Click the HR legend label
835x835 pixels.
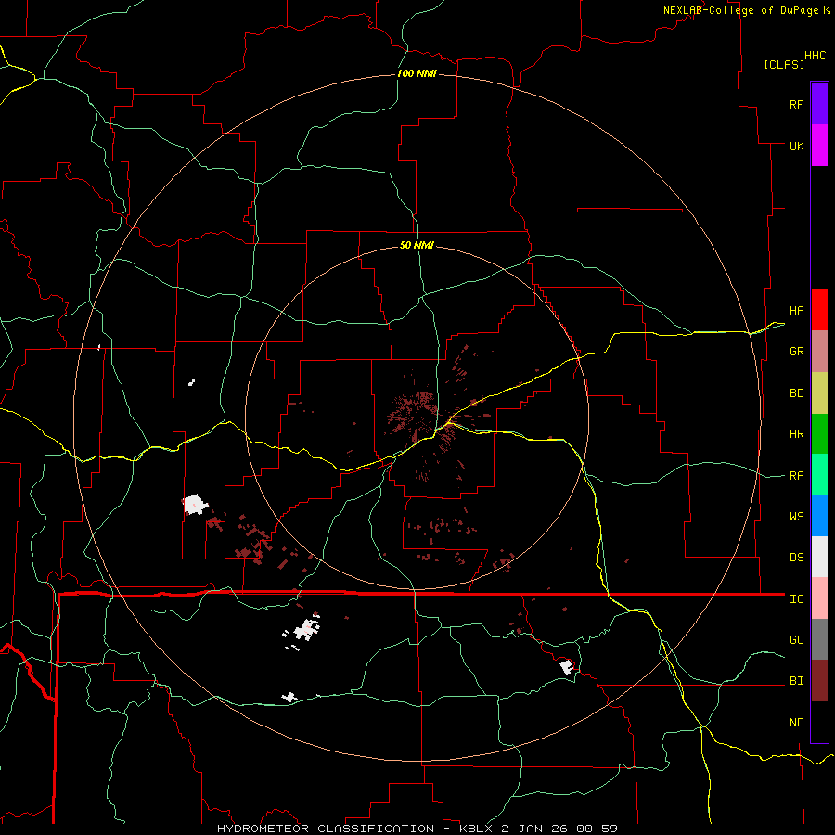[797, 434]
